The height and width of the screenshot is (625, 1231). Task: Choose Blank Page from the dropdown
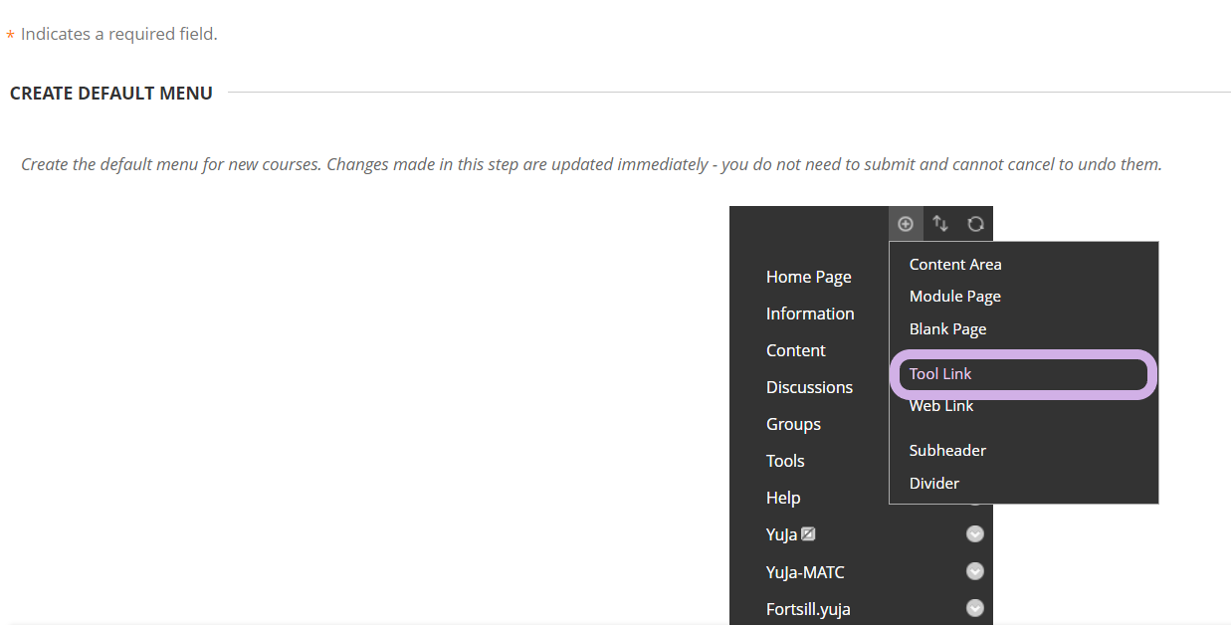[x=947, y=329]
